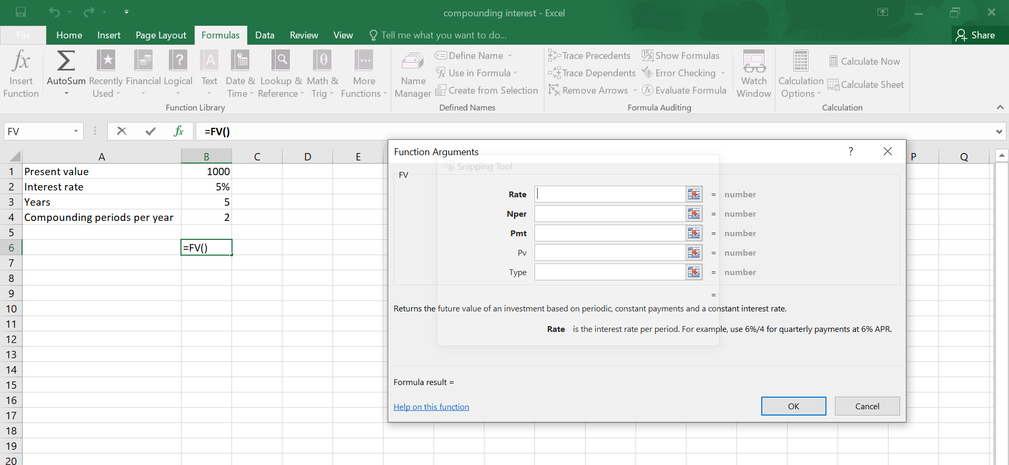Open the Logical functions library
This screenshot has height=465, width=1009.
click(x=178, y=74)
